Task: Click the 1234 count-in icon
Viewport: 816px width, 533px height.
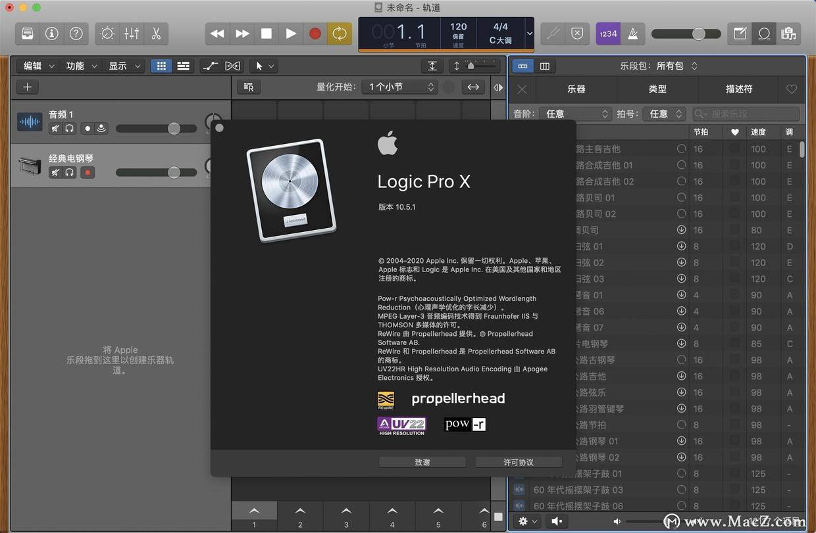Action: [608, 34]
